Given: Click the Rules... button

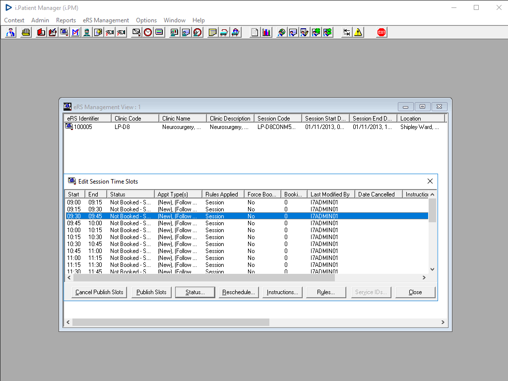Looking at the screenshot, I should tap(326, 292).
